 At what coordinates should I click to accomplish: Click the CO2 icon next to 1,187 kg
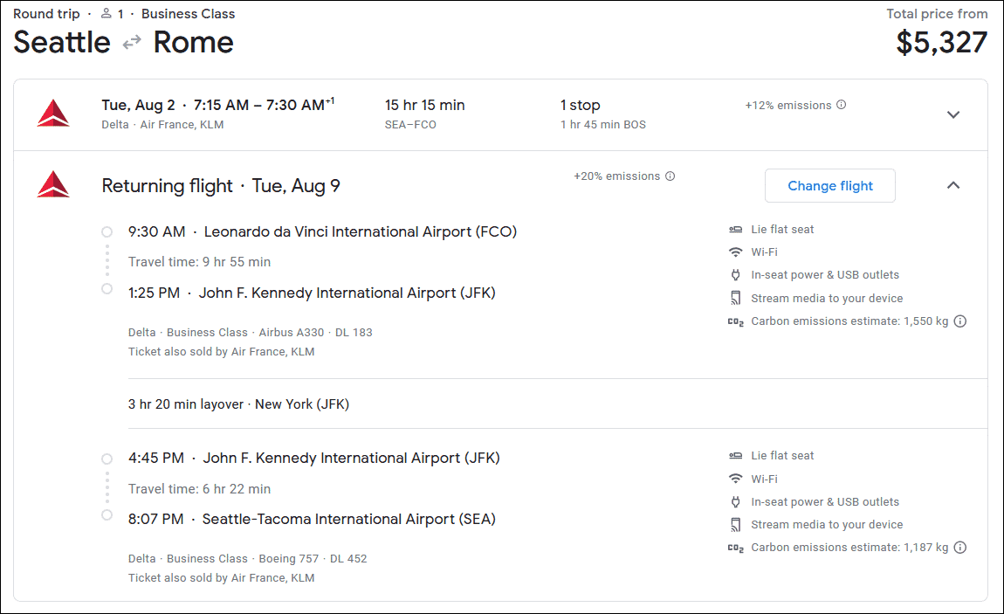(736, 548)
